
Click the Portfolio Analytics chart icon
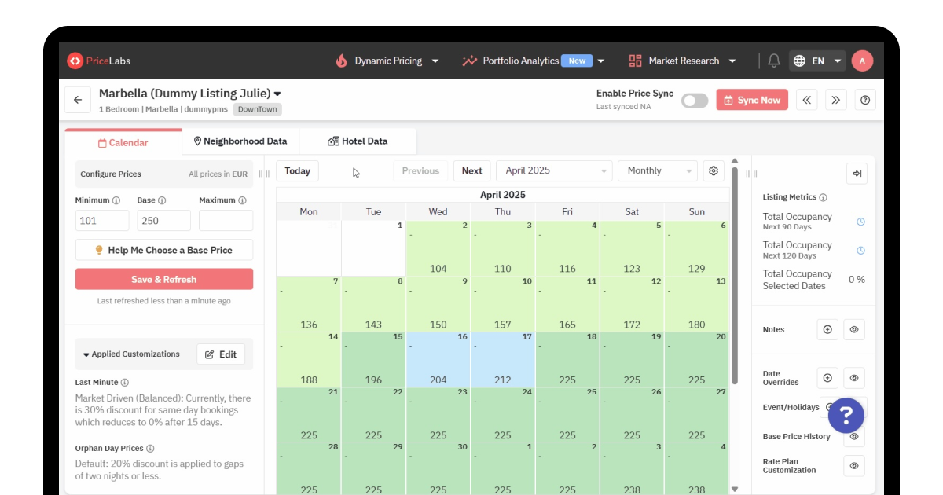click(x=469, y=60)
